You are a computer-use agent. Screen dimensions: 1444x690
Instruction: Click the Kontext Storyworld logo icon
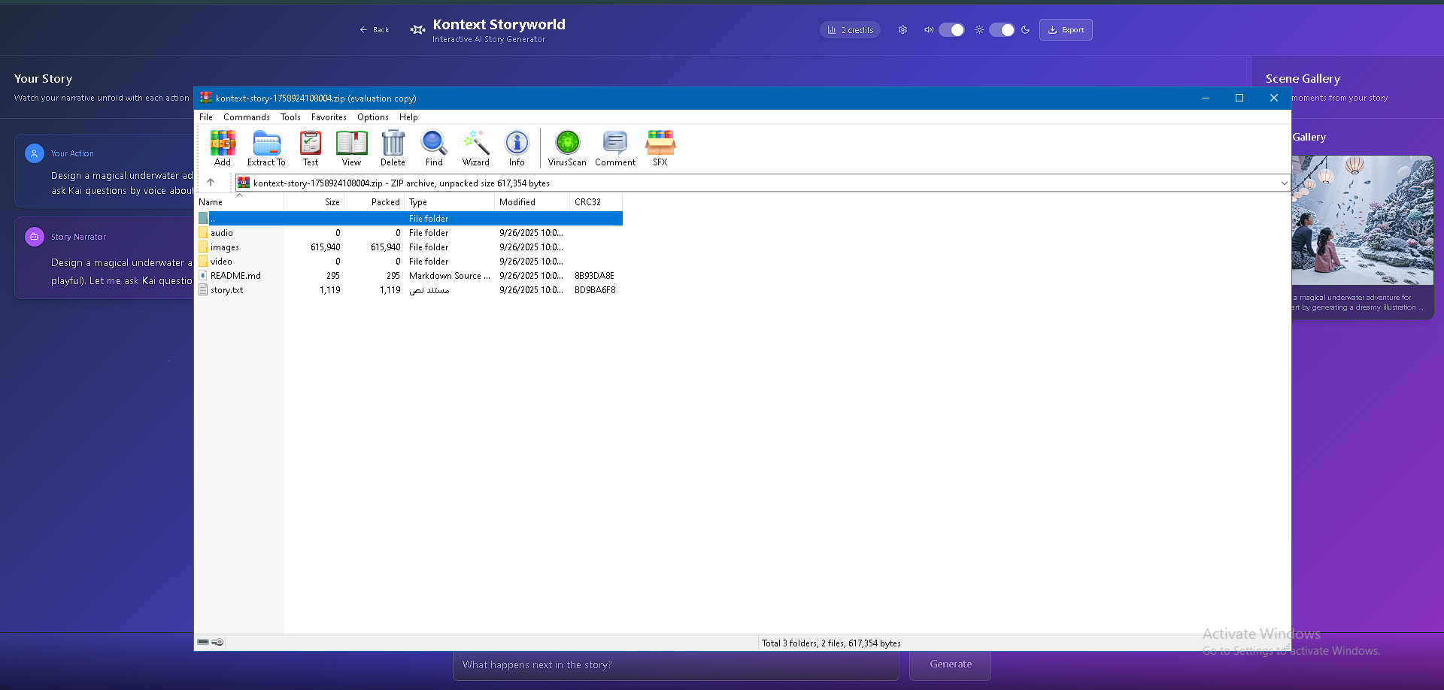point(417,30)
